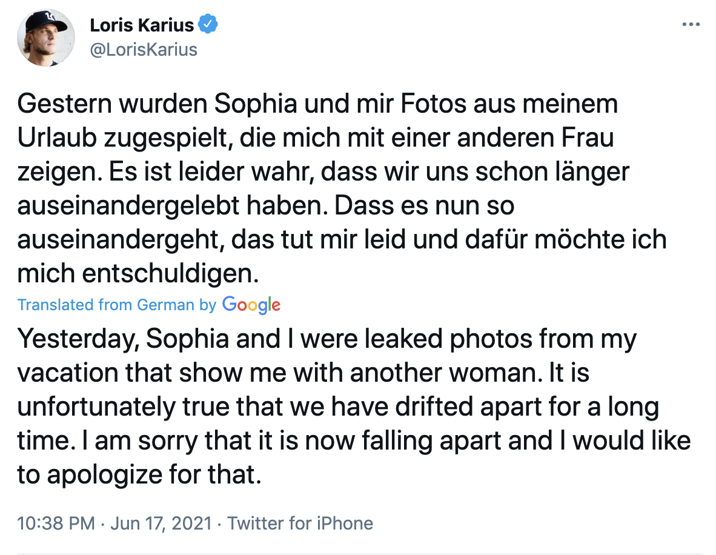The image size is (716, 555).
Task: Open the 'Twitter for iPhone' source link
Action: click(x=300, y=523)
